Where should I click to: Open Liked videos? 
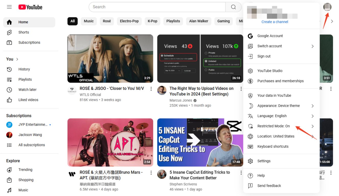pyautogui.click(x=29, y=100)
